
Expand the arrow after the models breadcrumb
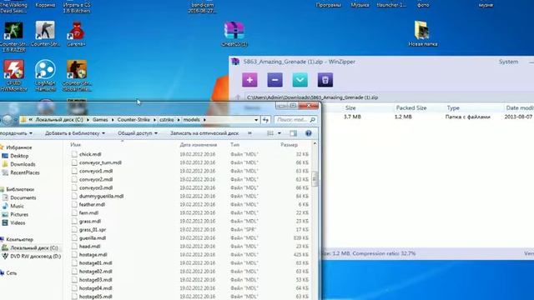[204, 120]
